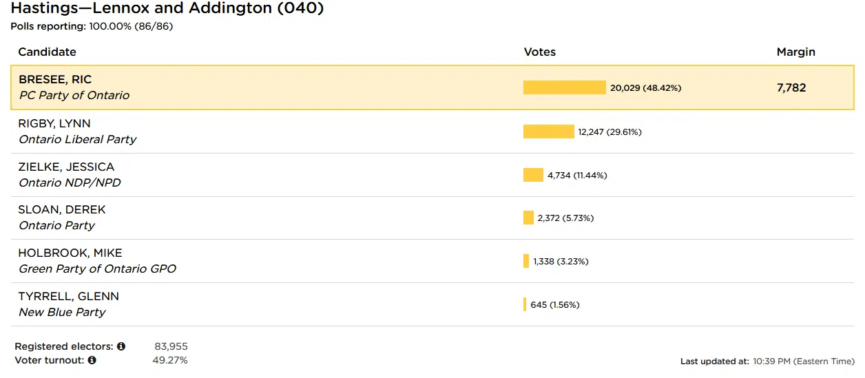Click RIGBY, LYNN candidate name
Screen dimensions: 865x378
54,124
